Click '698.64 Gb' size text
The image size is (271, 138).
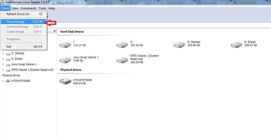(x=79, y=83)
